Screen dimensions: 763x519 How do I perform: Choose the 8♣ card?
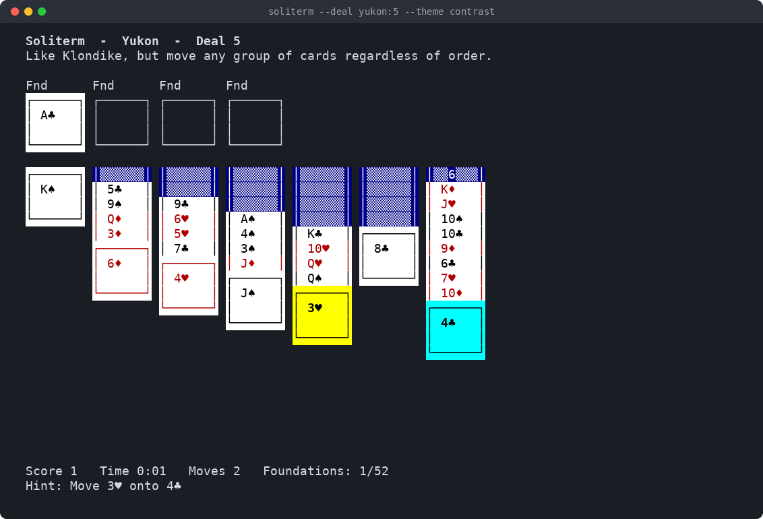click(x=388, y=256)
